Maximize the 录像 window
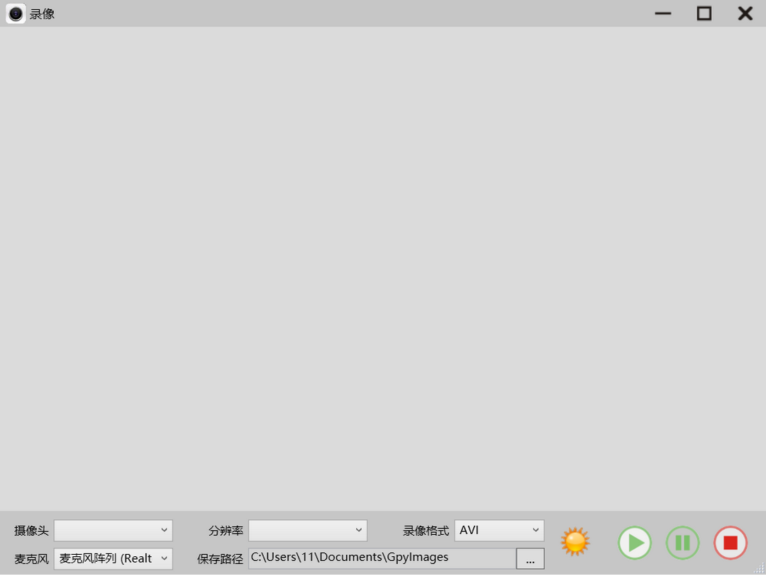The height and width of the screenshot is (586, 766). point(704,13)
